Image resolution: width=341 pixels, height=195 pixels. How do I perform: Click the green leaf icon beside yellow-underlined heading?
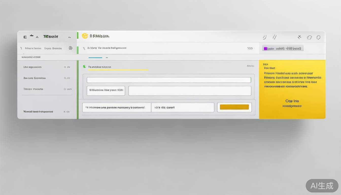point(84,67)
